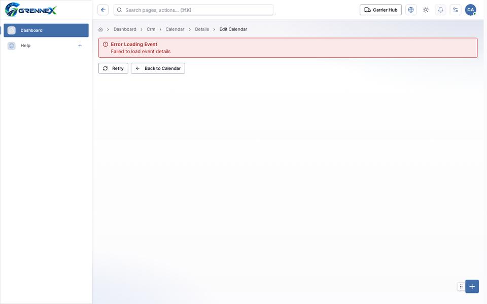
Task: Retry loading the event
Action: click(113, 68)
